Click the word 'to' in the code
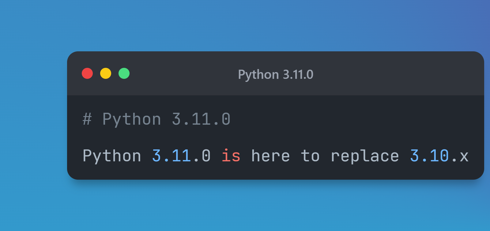 310,156
